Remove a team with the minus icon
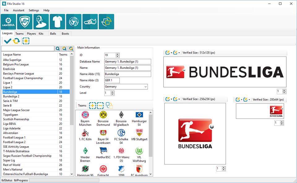 coord(100,106)
